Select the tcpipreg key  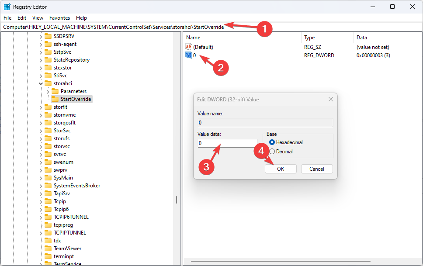63,225
